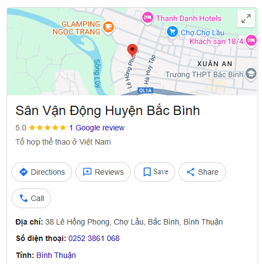This screenshot has width=262, height=264.
Task: Expand the map to full view
Action: tap(246, 19)
